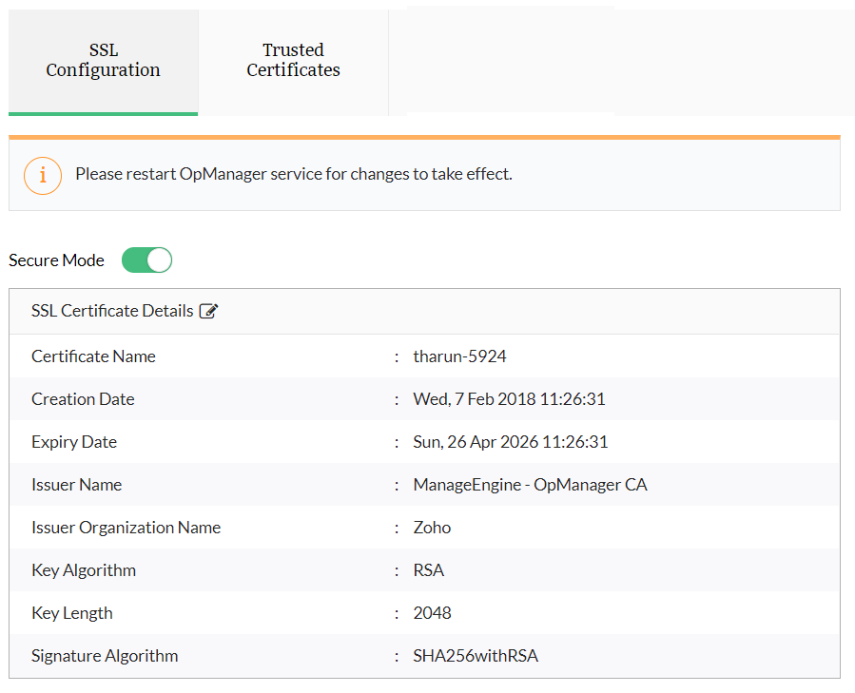Click the Expiry Date value
The image size is (855, 693).
tap(510, 442)
